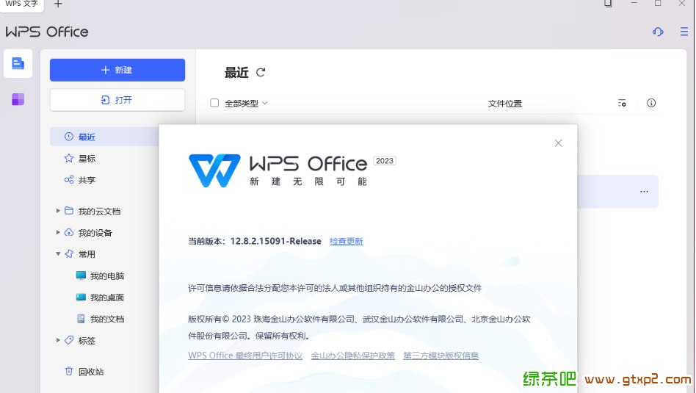Open the purple apps icon in left rail
Screen dimensions: 696x393
[x=18, y=99]
